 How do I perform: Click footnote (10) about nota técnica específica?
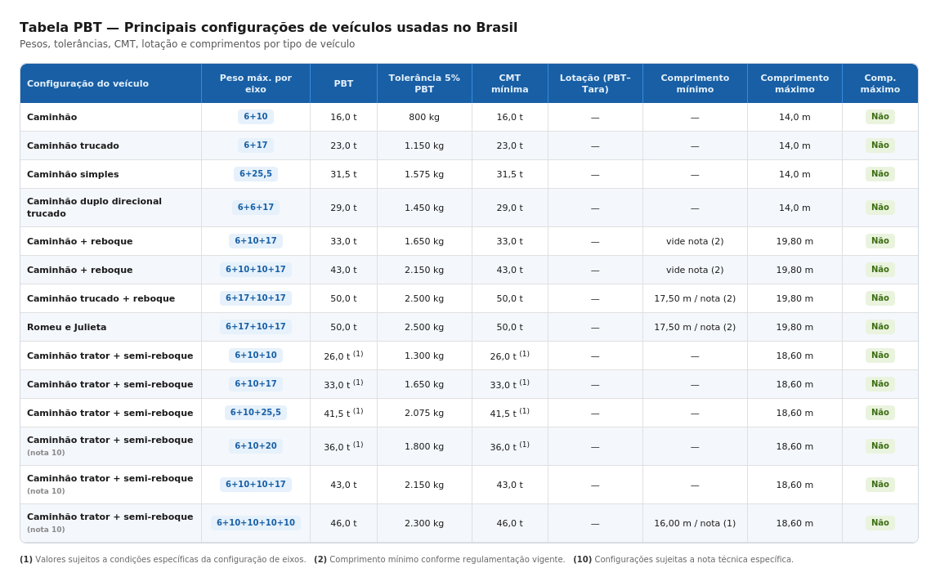[x=683, y=560]
